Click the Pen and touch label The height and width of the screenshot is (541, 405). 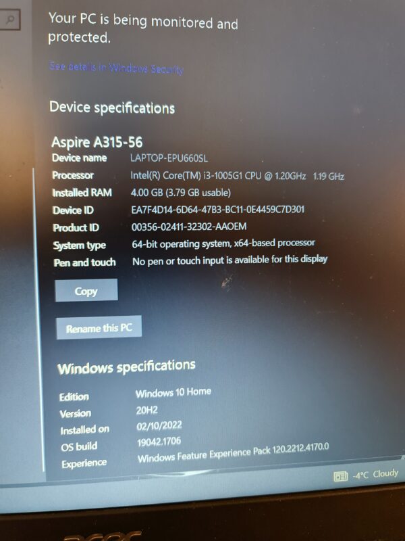point(85,262)
